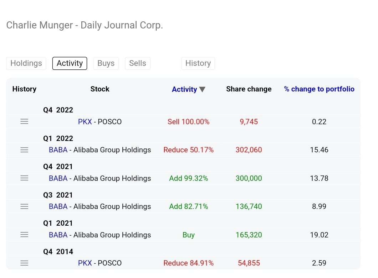378x278 pixels.
Task: Click the Q4 2014 quarter heading
Action: coord(58,252)
